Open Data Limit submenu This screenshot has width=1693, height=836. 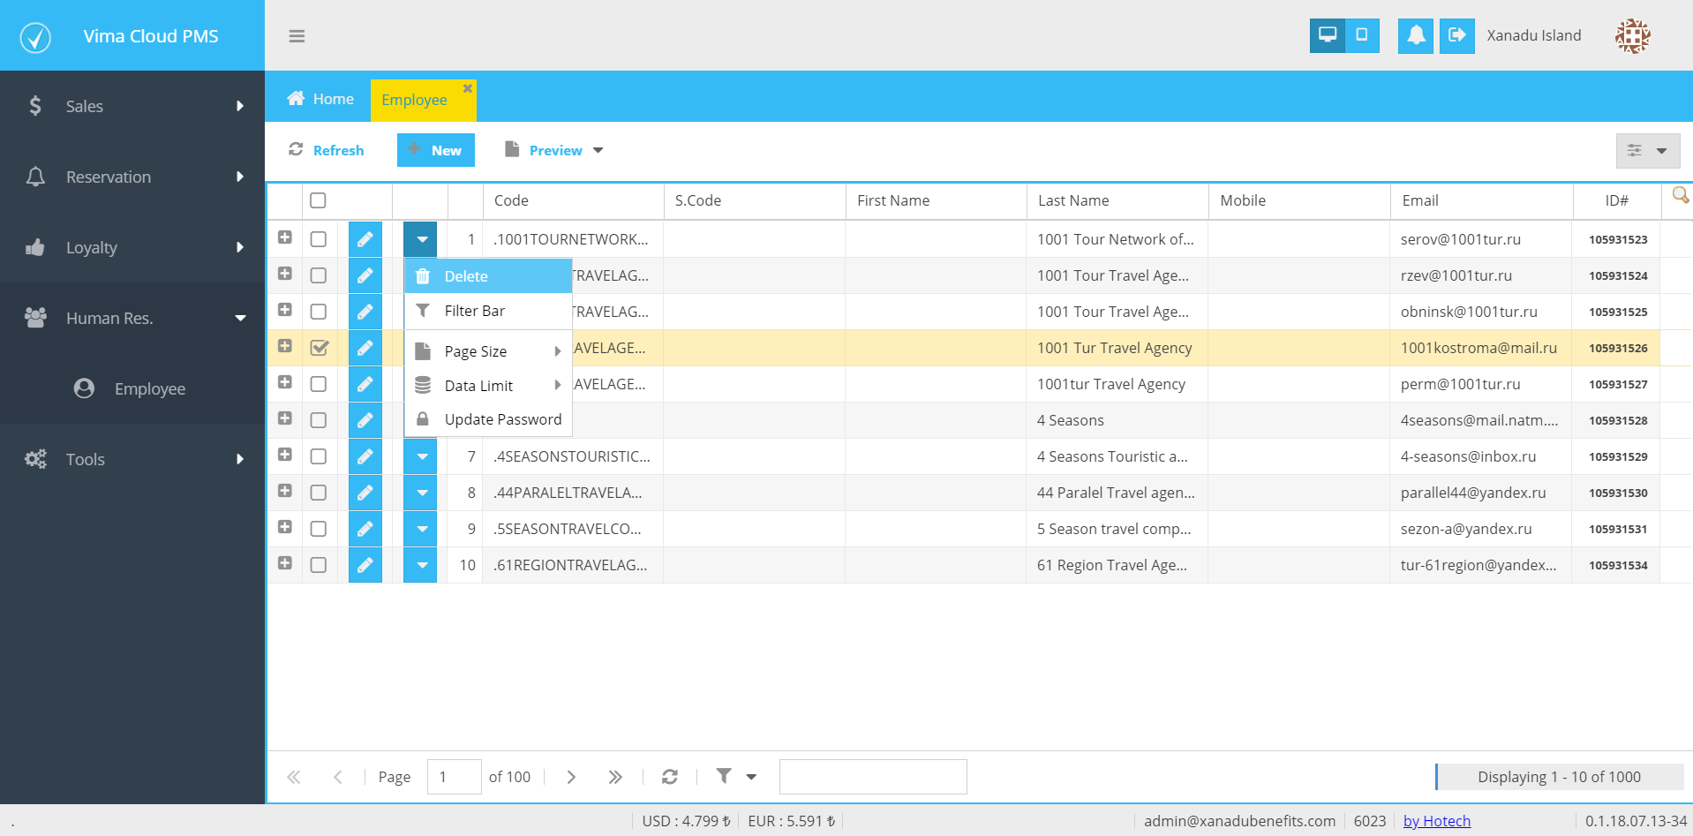pyautogui.click(x=488, y=386)
